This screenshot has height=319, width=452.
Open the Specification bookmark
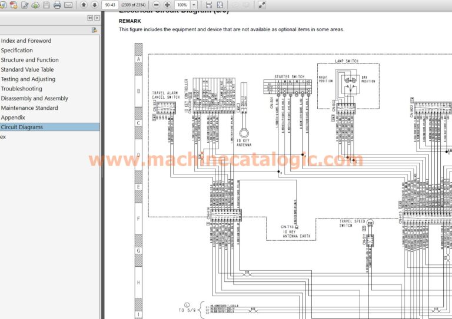pyautogui.click(x=16, y=51)
